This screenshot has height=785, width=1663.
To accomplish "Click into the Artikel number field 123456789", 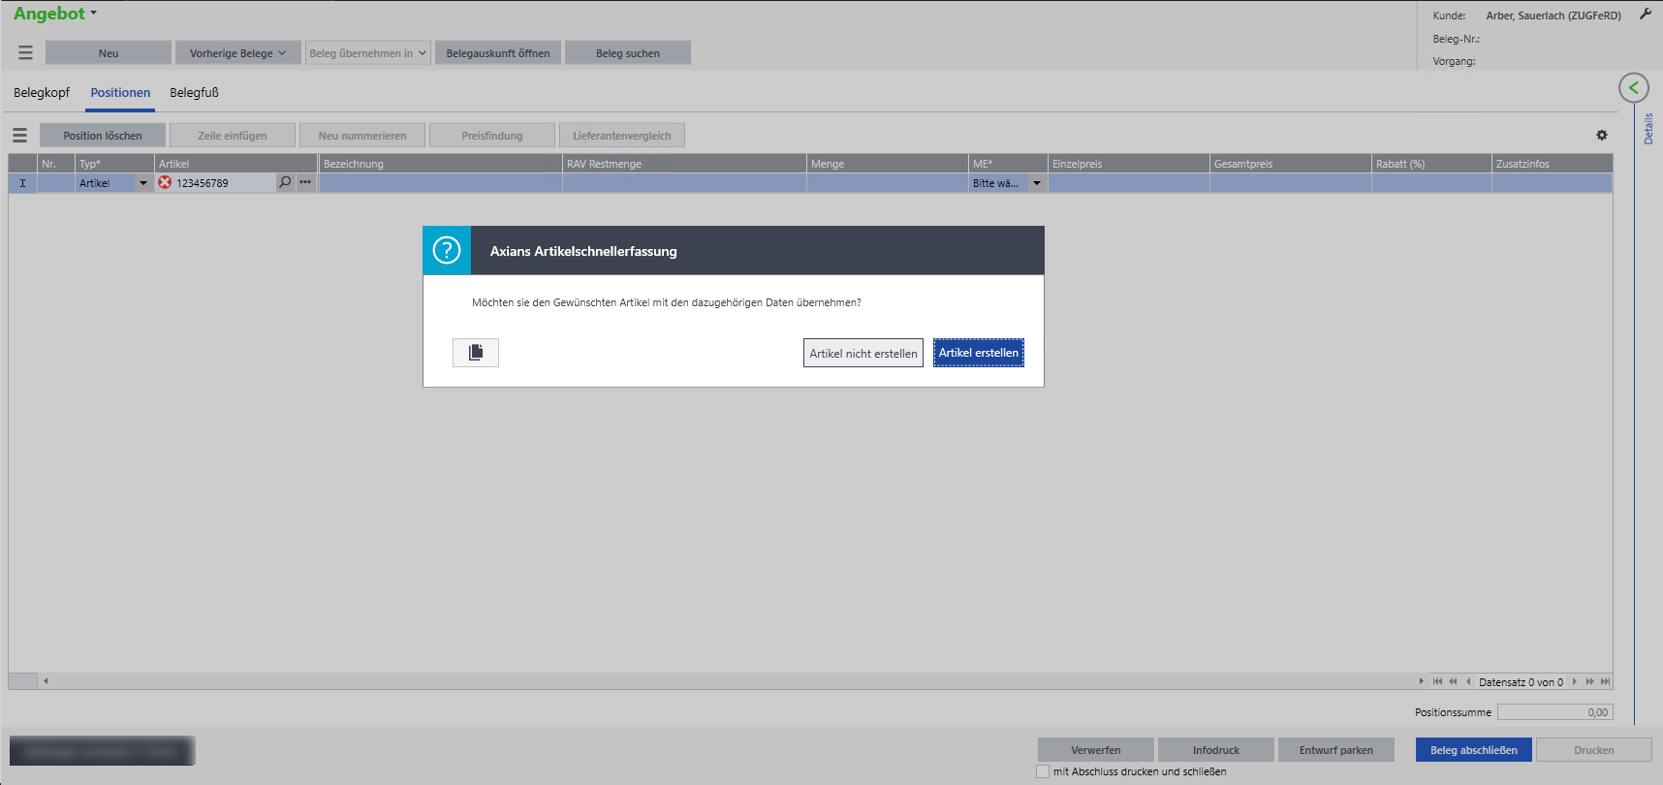I will pos(224,183).
